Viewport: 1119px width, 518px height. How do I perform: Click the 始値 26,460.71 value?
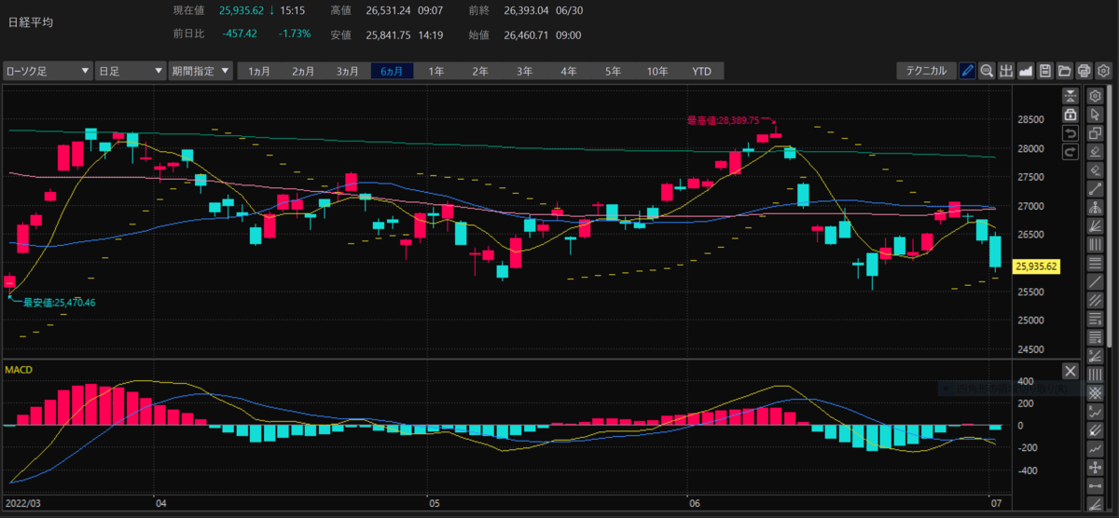click(526, 34)
